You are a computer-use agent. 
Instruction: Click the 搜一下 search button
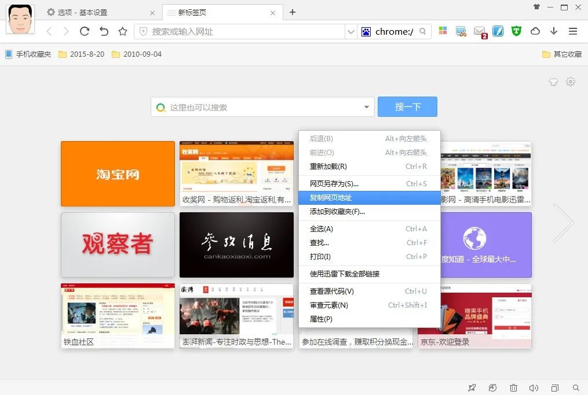coord(407,106)
